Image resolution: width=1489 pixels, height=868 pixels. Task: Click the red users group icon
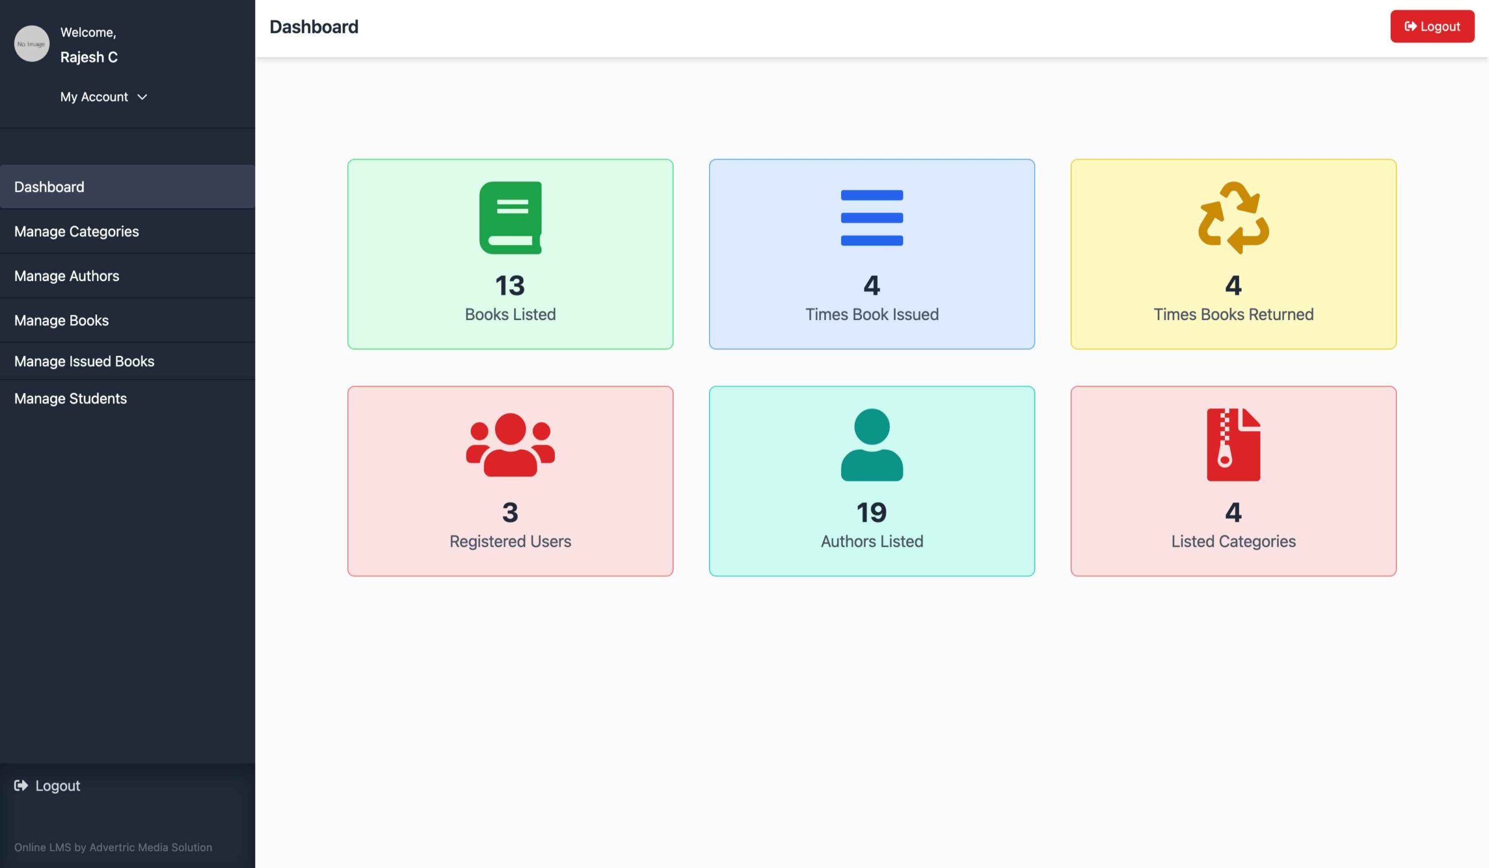point(510,444)
